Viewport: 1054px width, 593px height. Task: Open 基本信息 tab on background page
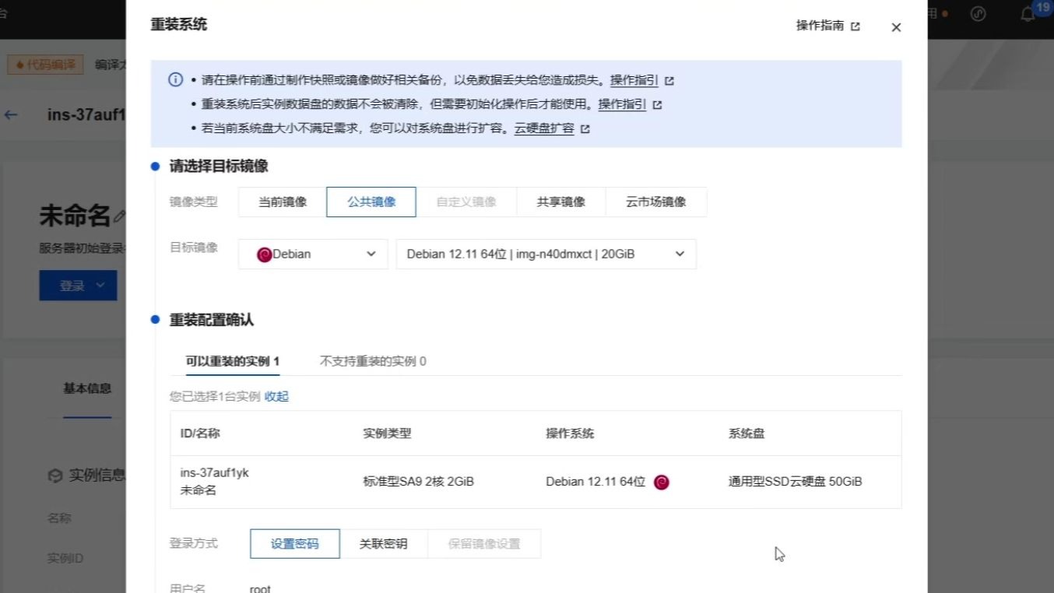(x=87, y=388)
